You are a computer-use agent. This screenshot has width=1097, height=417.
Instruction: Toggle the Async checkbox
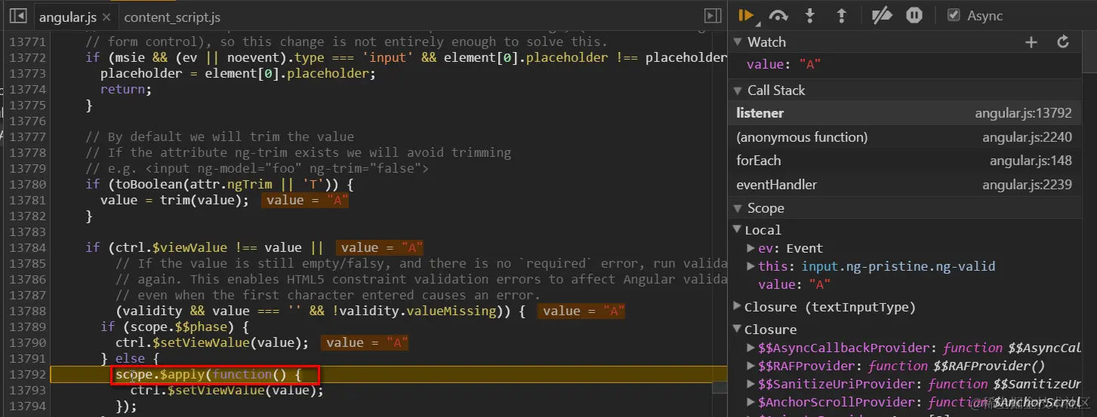coord(954,16)
